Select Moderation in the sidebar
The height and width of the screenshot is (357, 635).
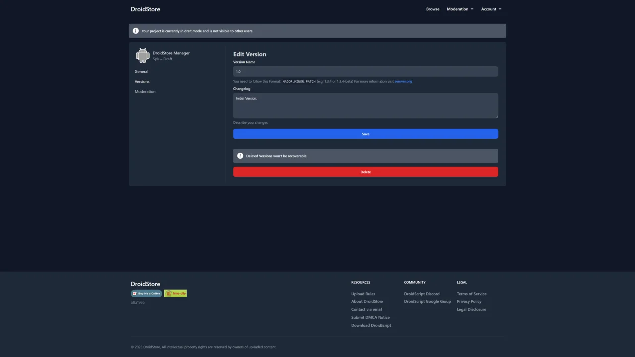coord(145,91)
